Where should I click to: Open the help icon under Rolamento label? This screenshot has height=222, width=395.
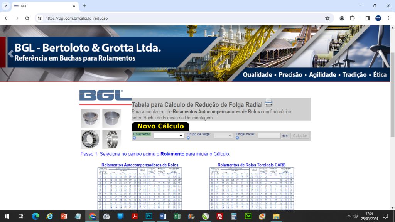[x=134, y=138]
